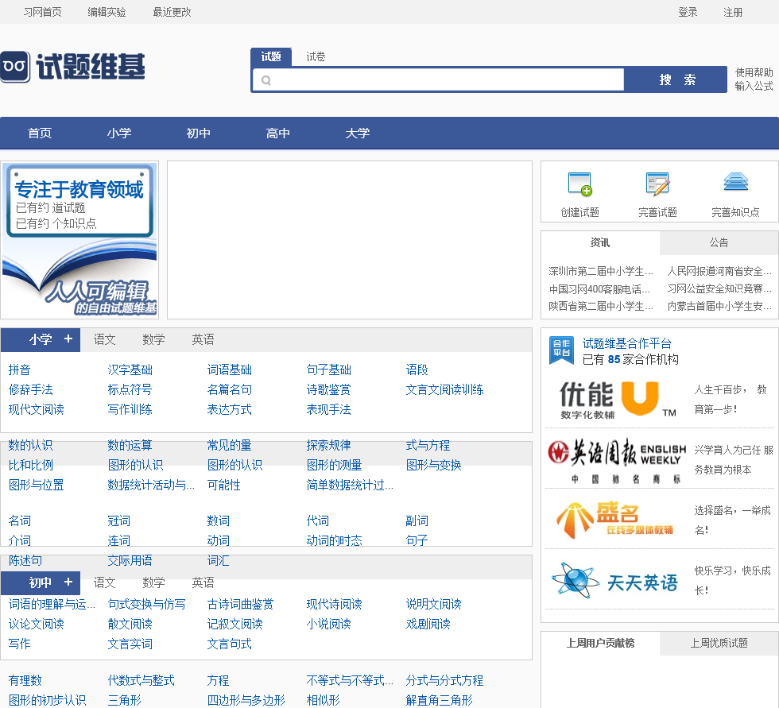The image size is (779, 708).
Task: Open the 拼音 topic link
Action: [x=19, y=369]
